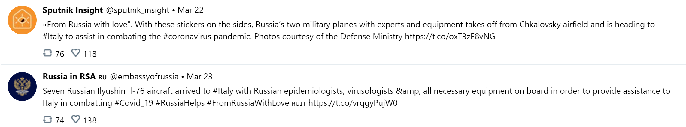Click the Mar 22 tweet date
The image size is (686, 127).
pyautogui.click(x=190, y=10)
